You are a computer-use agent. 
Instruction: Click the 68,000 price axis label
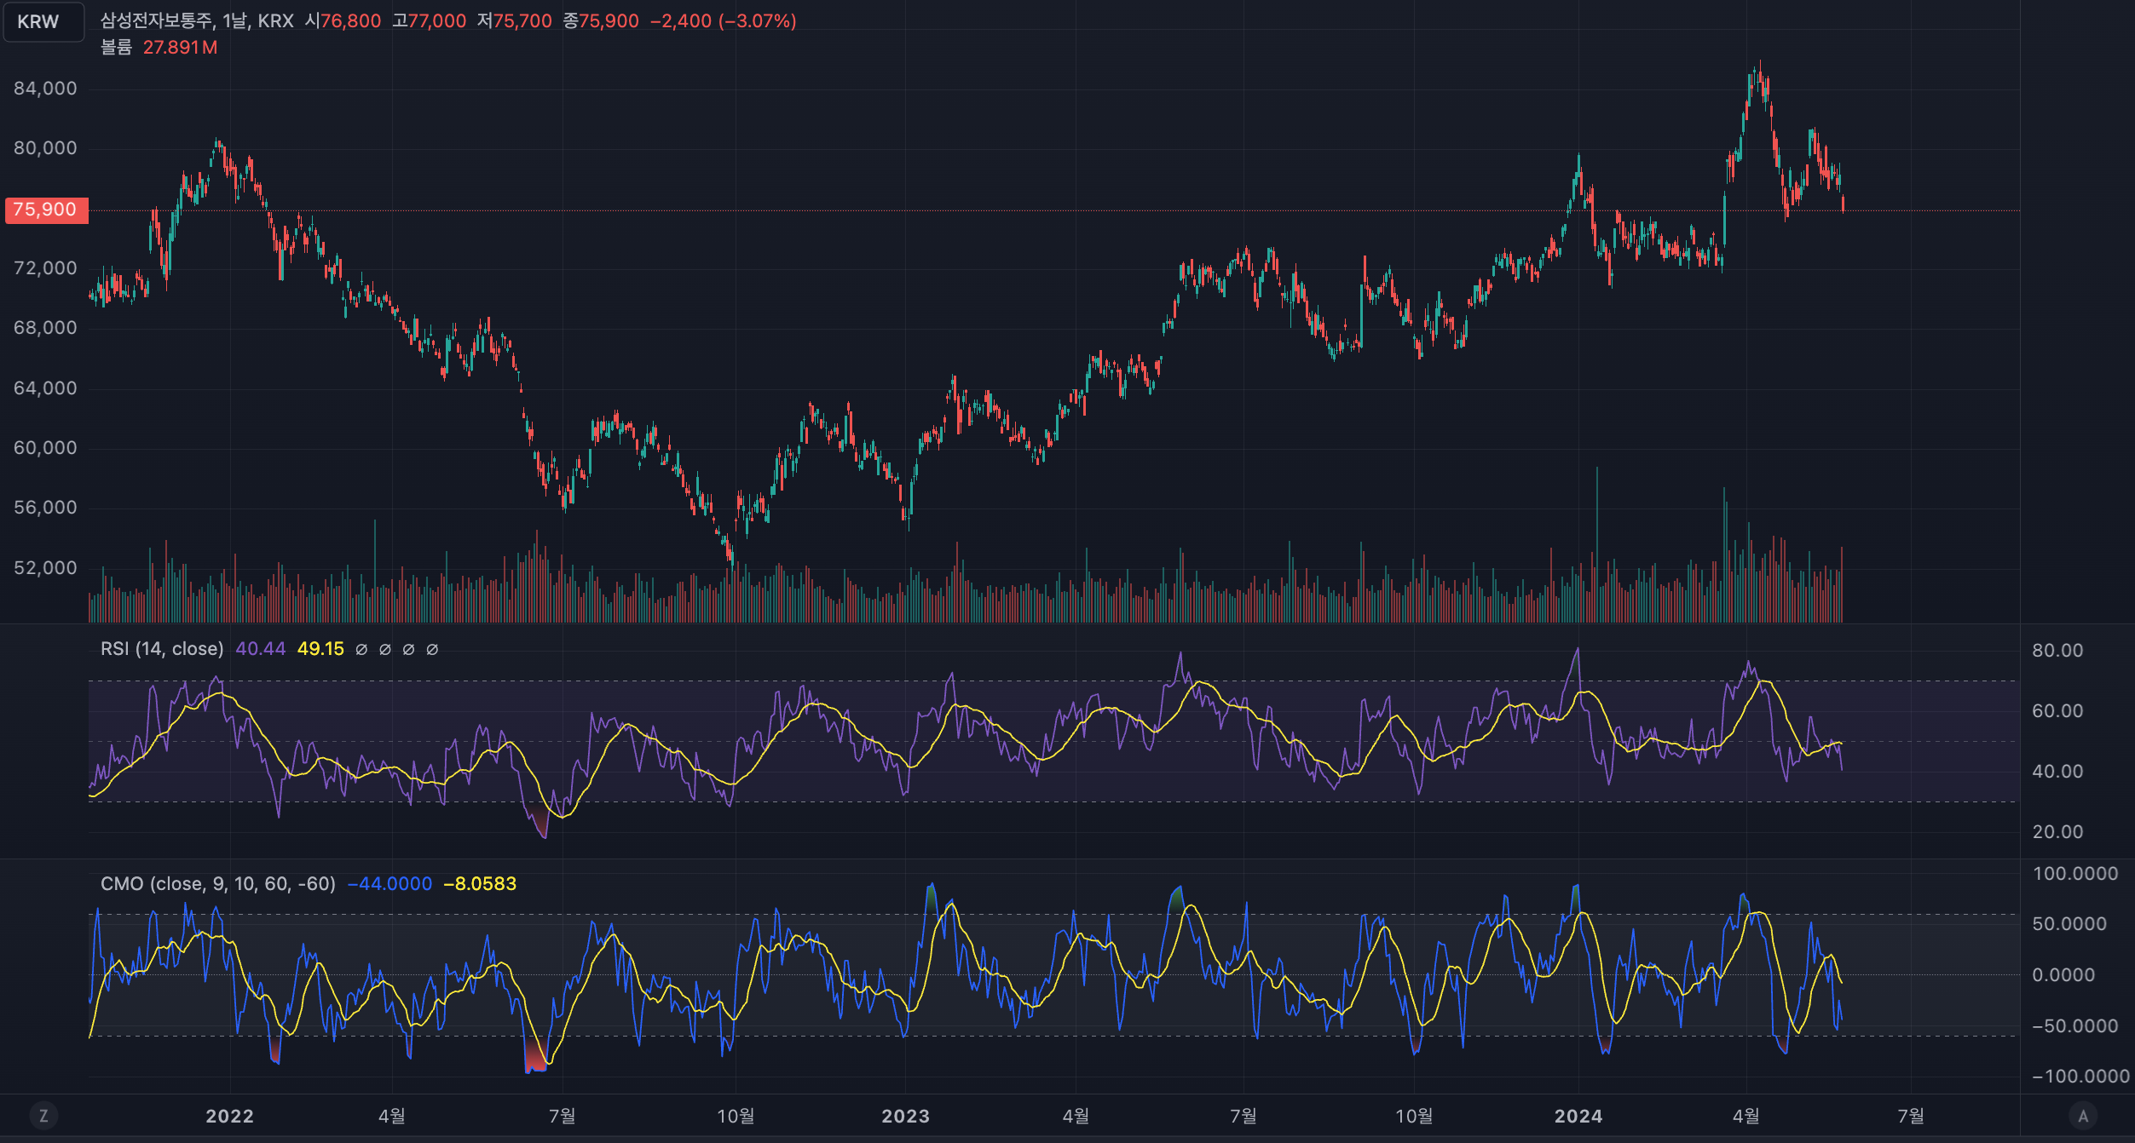[x=45, y=328]
